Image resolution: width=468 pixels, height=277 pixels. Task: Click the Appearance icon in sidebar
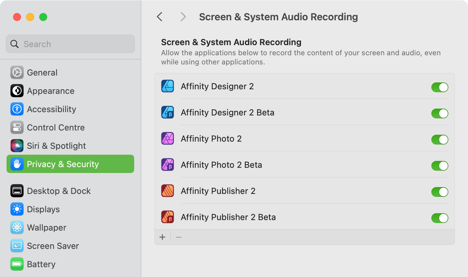tap(17, 91)
